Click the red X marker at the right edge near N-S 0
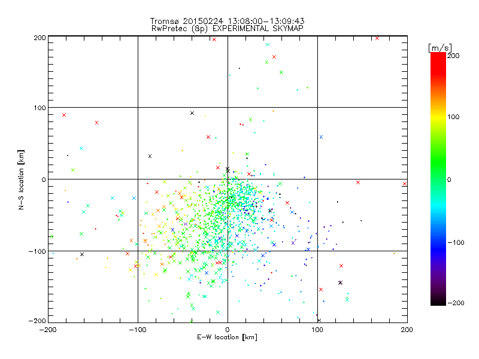This screenshot has height=359, width=479. 405,184
